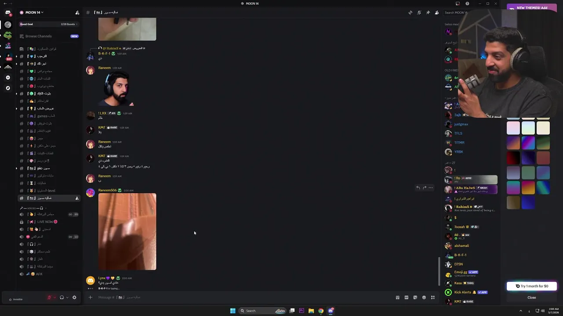Open the GIF picker icon
This screenshot has width=563, height=316.
pos(406,298)
